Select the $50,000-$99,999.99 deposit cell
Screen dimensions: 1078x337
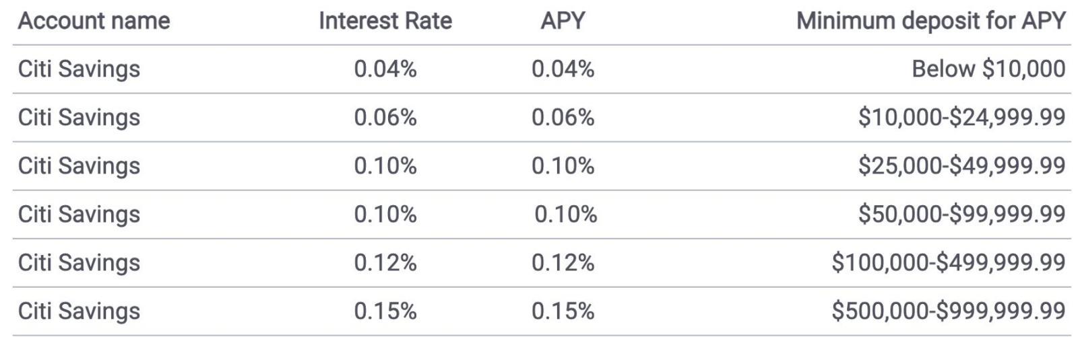(961, 214)
